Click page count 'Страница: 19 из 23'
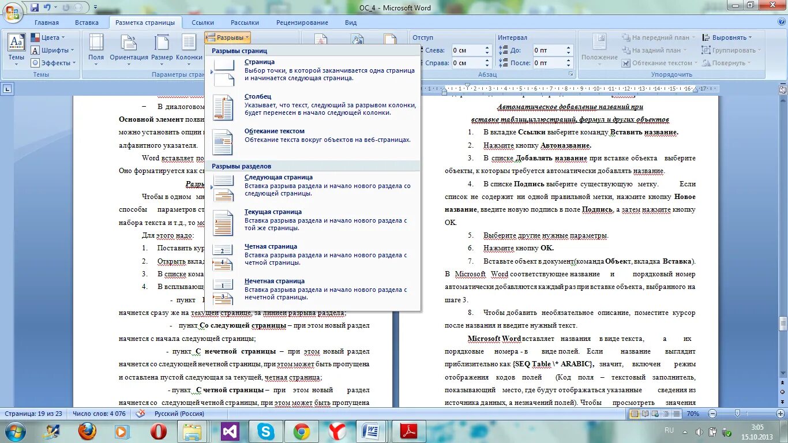Screen dimensions: 788x443 pyautogui.click(x=33, y=414)
